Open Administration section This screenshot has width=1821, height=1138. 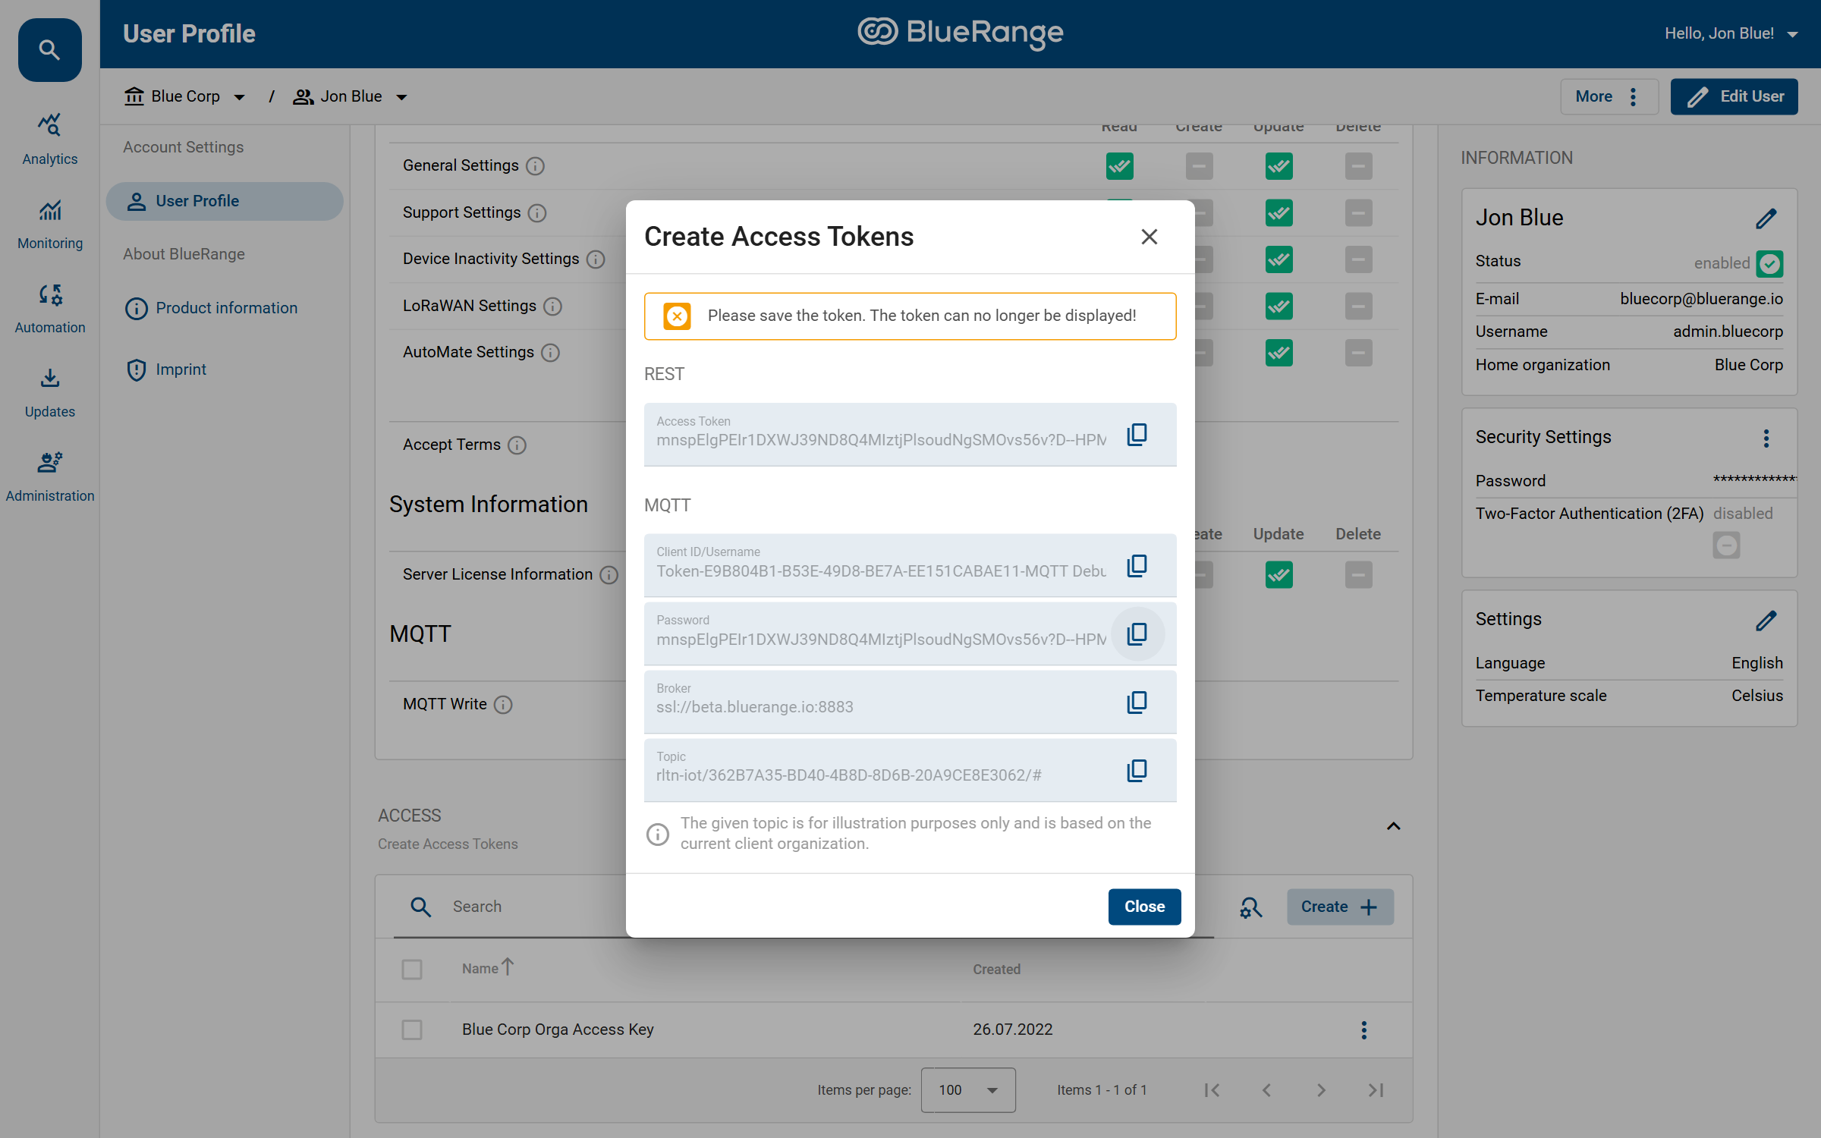tap(50, 477)
